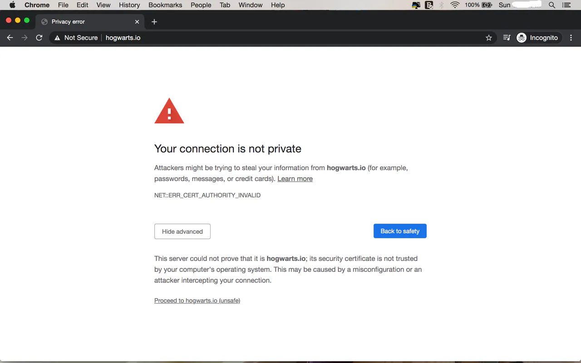Open the Window menu
The width and height of the screenshot is (581, 363).
pos(251,5)
